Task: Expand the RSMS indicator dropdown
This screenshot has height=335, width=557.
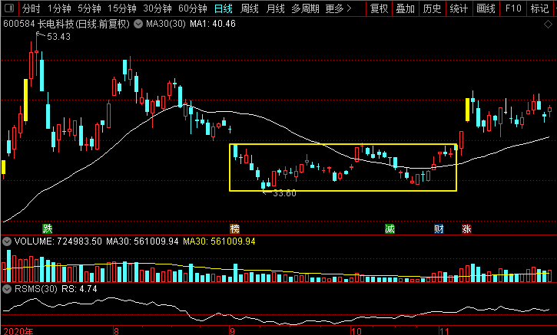Action: click(x=7, y=289)
